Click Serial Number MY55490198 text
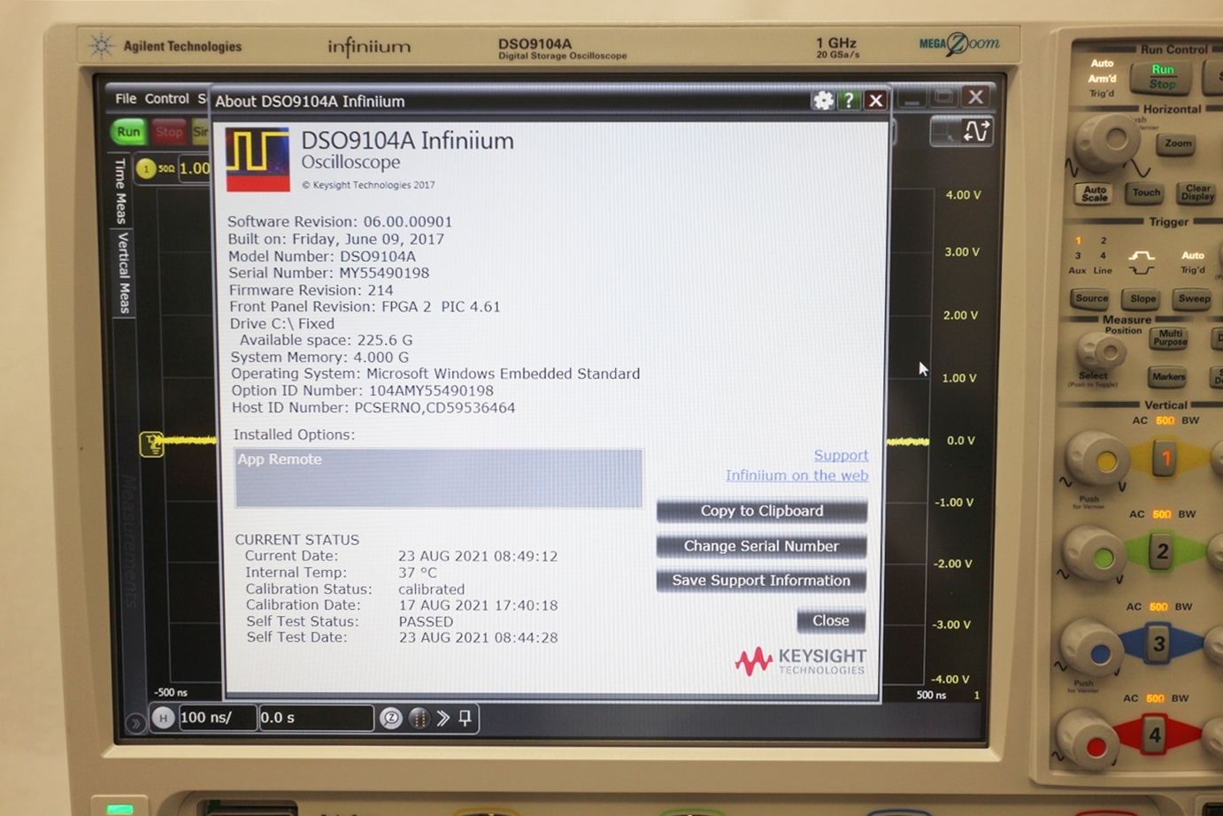1223x816 pixels. [328, 273]
